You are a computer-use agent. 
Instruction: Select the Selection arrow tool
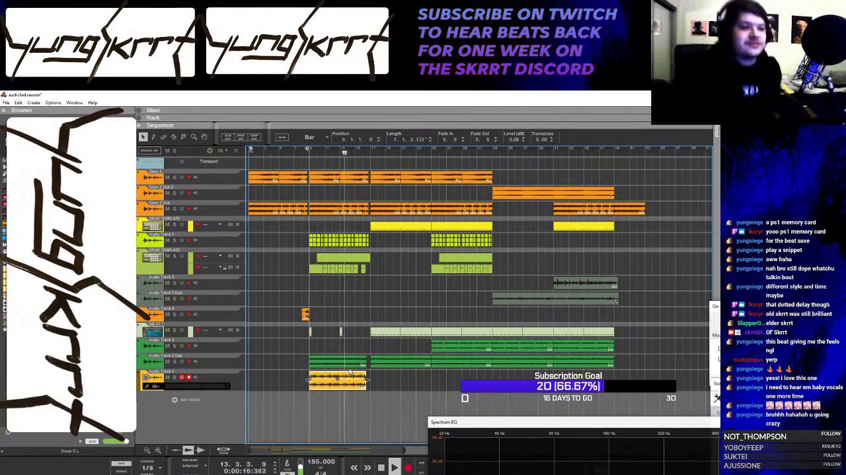(x=143, y=137)
